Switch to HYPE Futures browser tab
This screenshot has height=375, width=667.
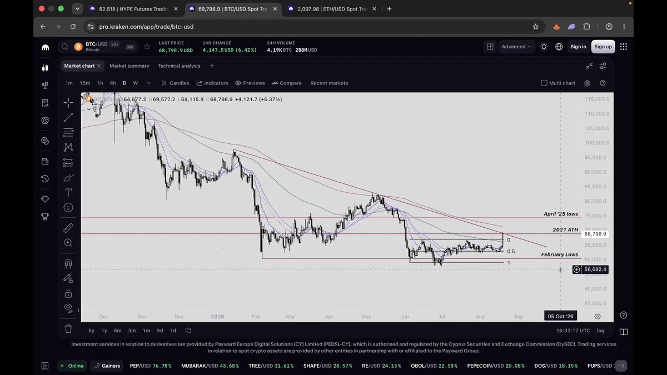point(133,9)
